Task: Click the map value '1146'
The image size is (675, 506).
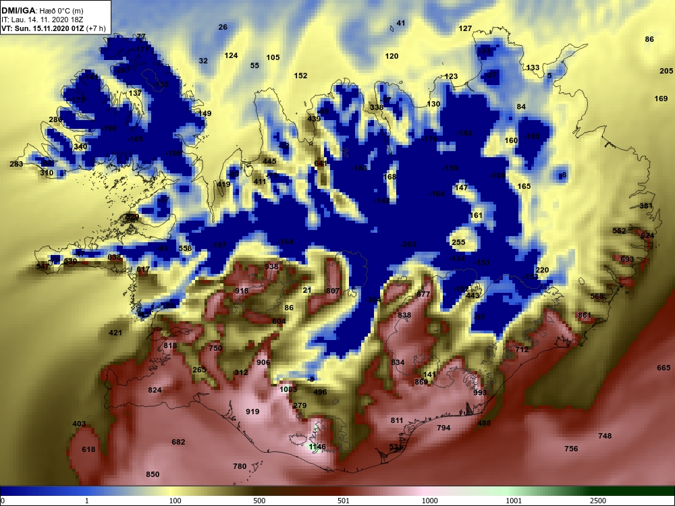Action: point(317,447)
